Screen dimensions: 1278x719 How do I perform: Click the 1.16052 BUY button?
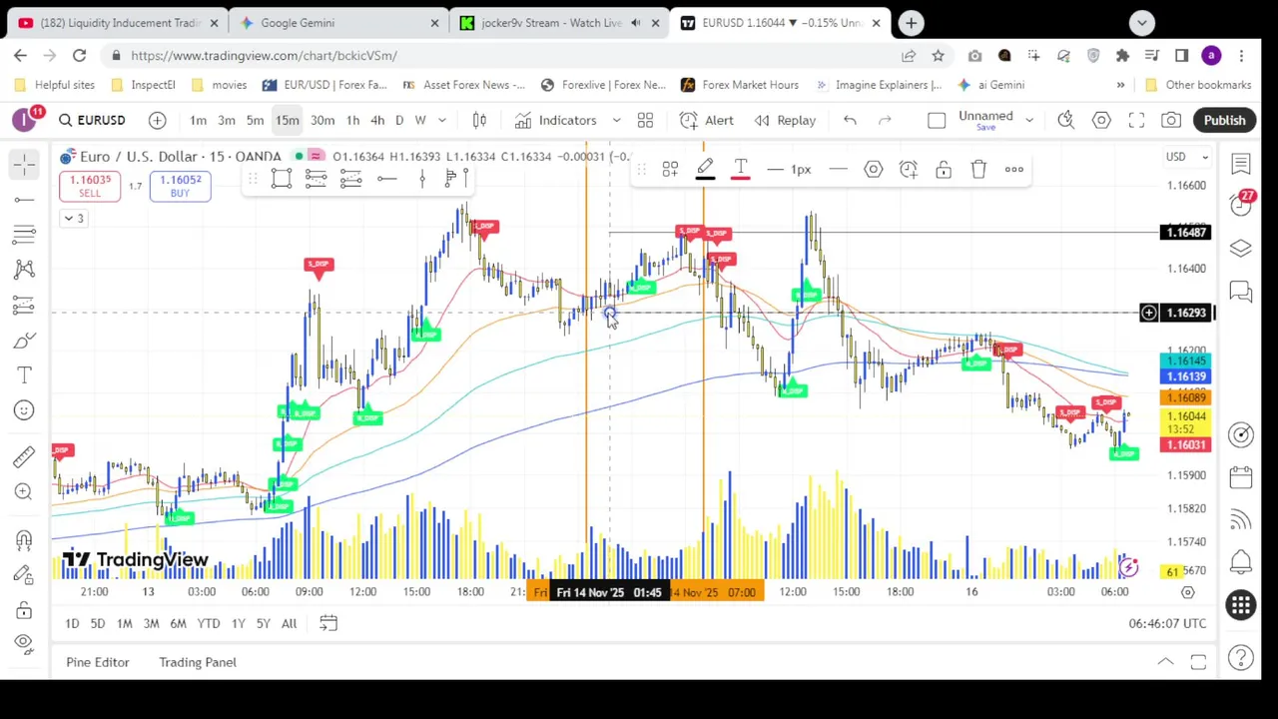tap(180, 186)
